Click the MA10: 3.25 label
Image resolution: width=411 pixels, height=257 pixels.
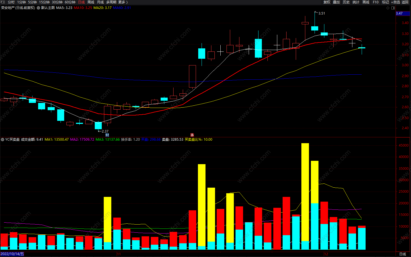click(x=83, y=8)
